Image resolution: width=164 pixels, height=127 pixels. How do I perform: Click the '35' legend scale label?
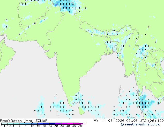[62, 126]
